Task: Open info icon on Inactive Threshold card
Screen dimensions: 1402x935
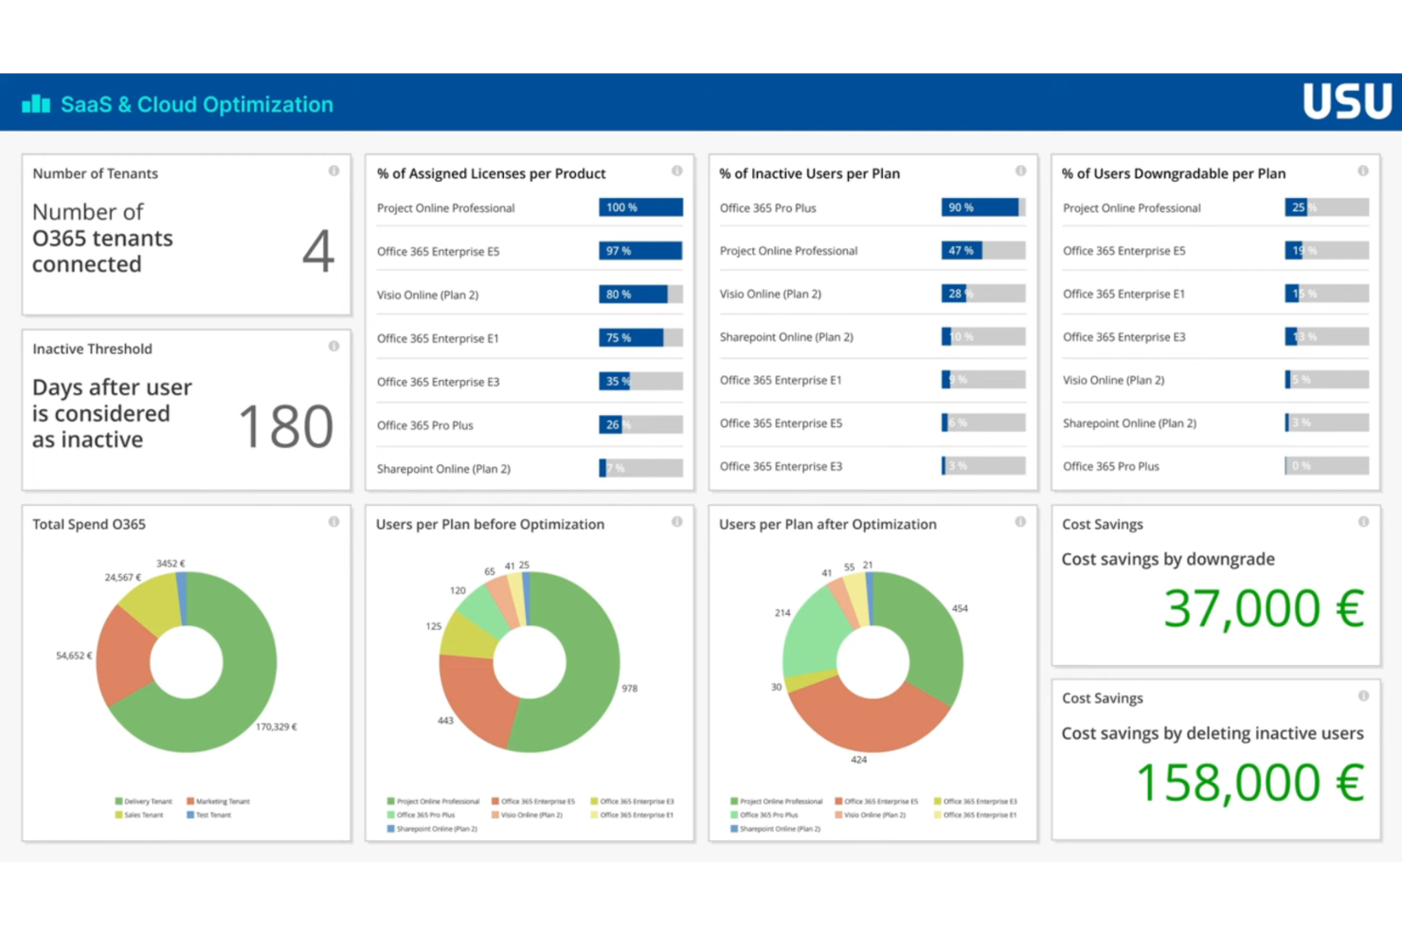Action: [333, 347]
